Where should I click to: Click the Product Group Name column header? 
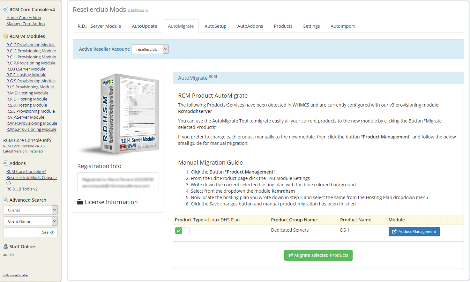[x=294, y=220]
